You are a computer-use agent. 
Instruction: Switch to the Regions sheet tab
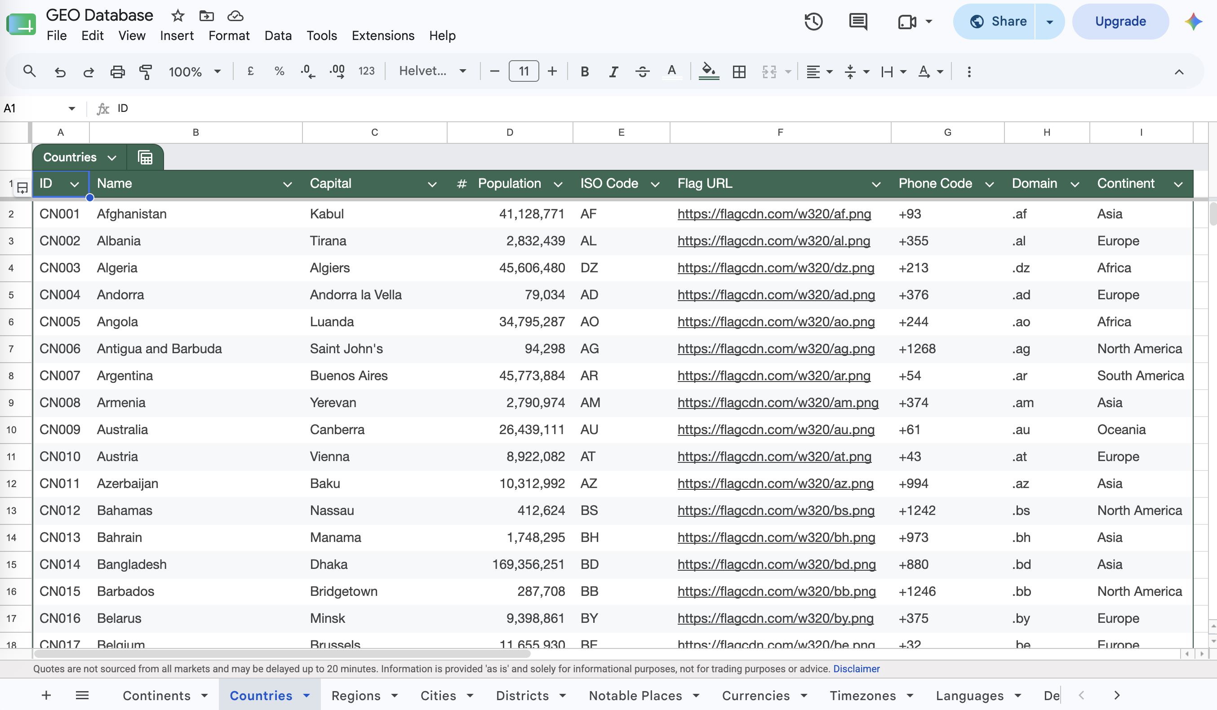coord(356,696)
